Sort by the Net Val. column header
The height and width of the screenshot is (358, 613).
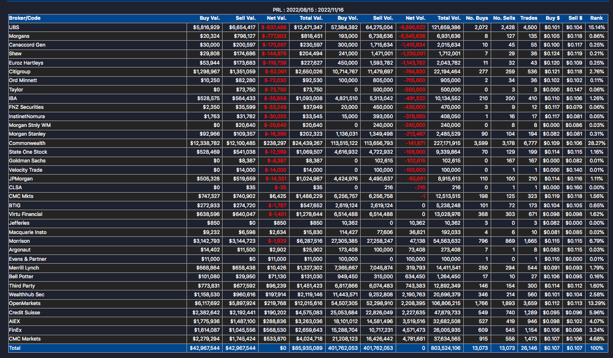click(x=276, y=18)
